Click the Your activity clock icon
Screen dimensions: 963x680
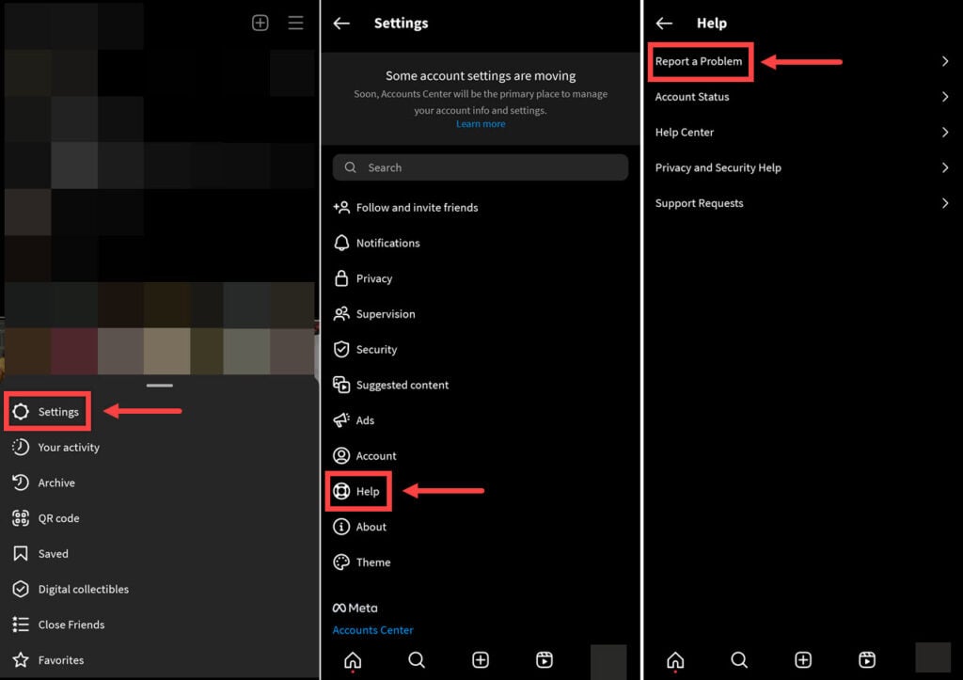click(x=21, y=447)
